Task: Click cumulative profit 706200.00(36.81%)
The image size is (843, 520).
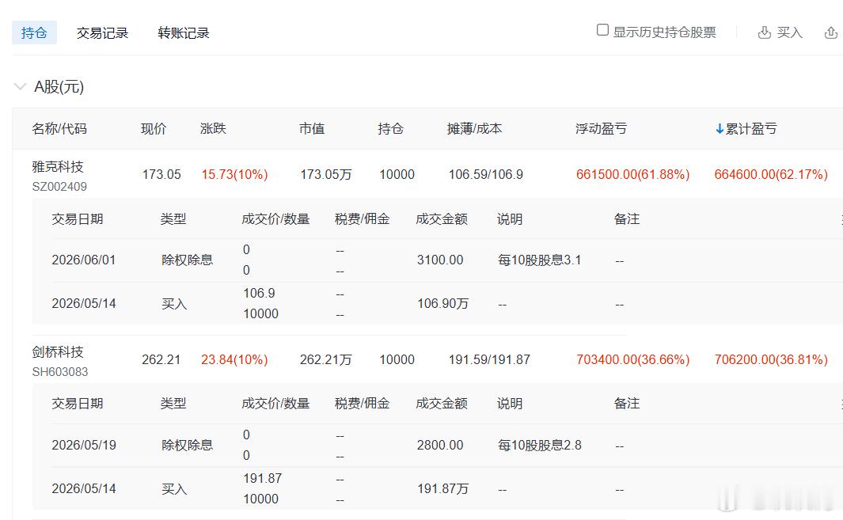Action: (x=771, y=360)
